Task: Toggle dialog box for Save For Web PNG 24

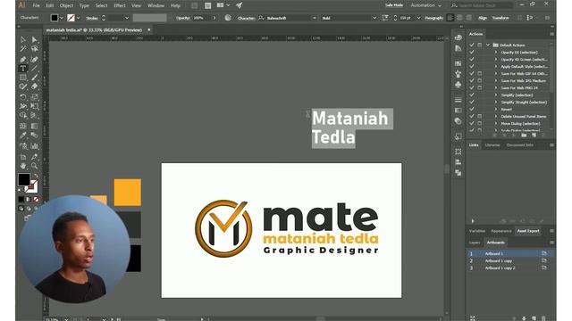Action: (480, 87)
